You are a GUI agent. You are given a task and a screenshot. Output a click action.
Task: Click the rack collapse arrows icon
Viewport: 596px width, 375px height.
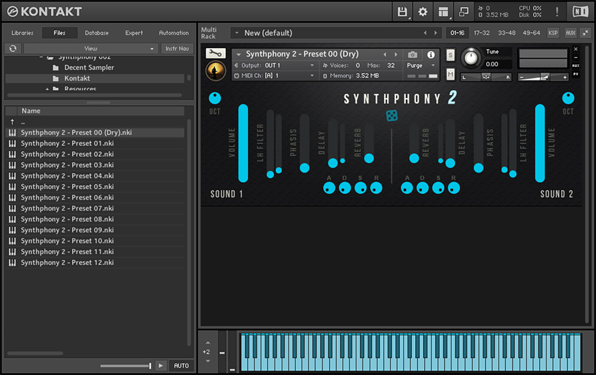point(586,33)
